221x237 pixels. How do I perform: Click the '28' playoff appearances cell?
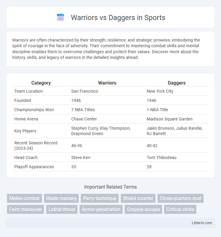(x=177, y=167)
